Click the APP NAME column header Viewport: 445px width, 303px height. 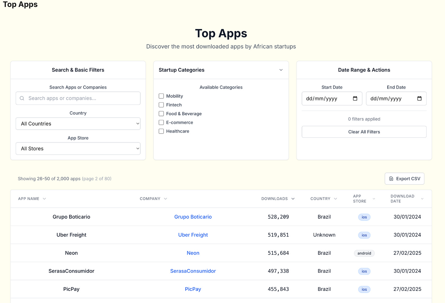(x=29, y=199)
